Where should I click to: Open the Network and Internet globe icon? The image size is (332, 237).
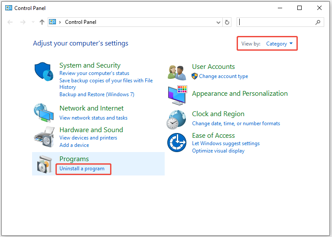[44, 113]
